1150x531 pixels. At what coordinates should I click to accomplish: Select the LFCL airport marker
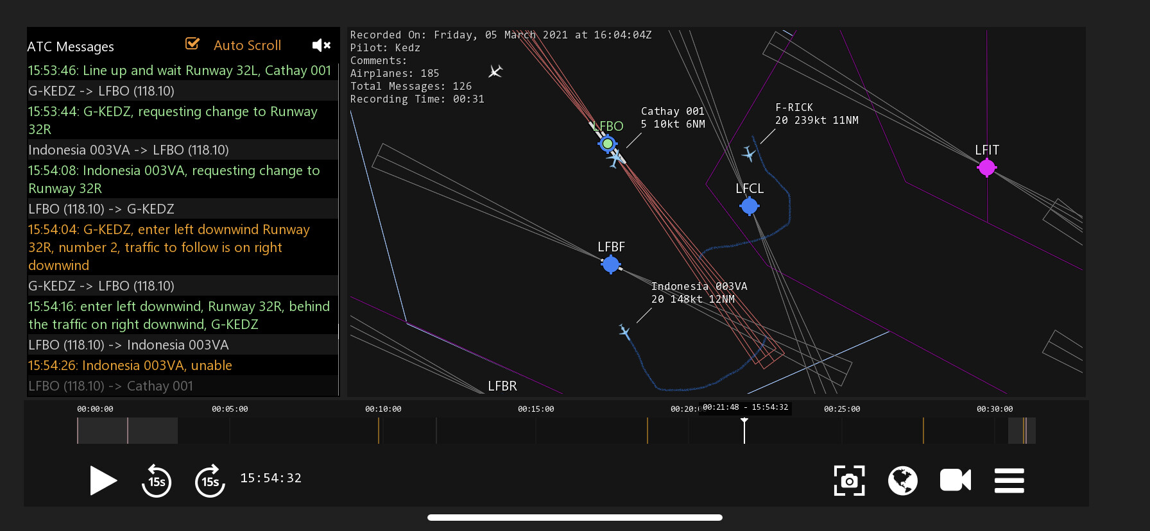(749, 206)
